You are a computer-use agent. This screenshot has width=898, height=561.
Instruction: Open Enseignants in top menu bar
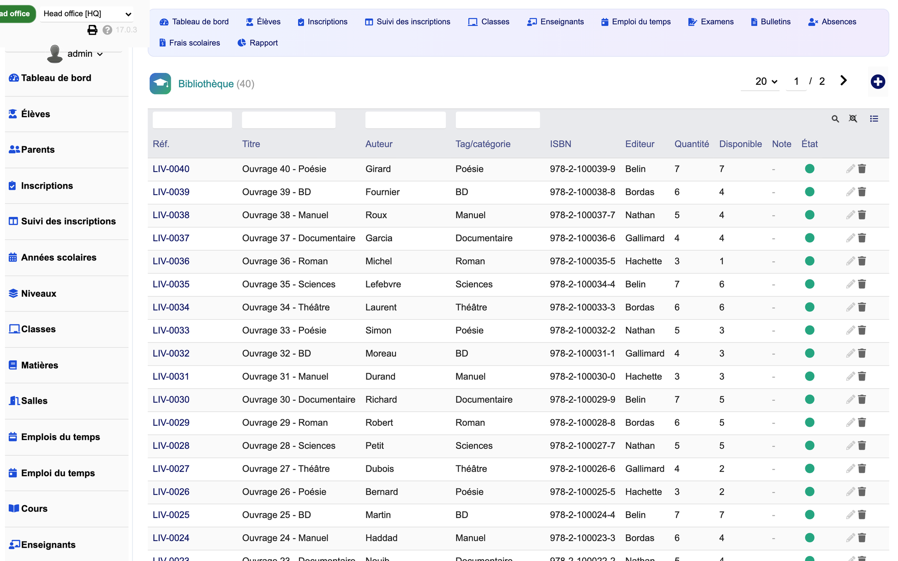pos(556,22)
